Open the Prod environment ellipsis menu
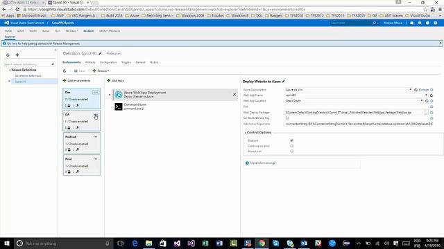Screen dimensions: 444x249 [96, 159]
